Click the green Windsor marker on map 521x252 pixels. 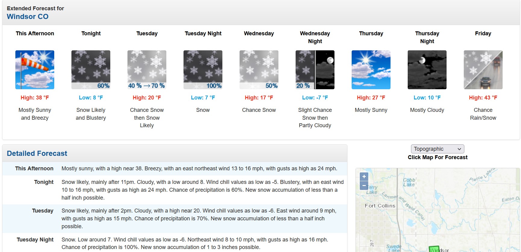[x=434, y=249]
